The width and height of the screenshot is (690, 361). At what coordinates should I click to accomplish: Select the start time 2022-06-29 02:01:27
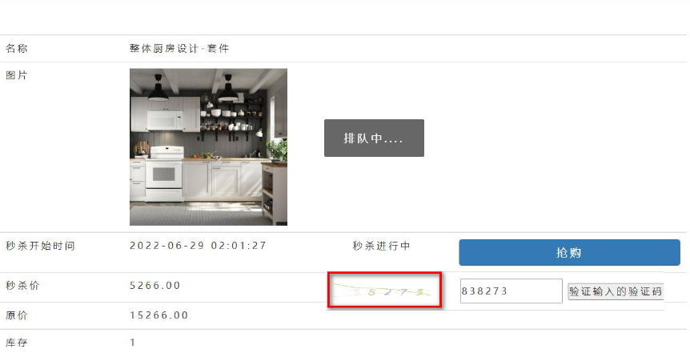coord(198,246)
